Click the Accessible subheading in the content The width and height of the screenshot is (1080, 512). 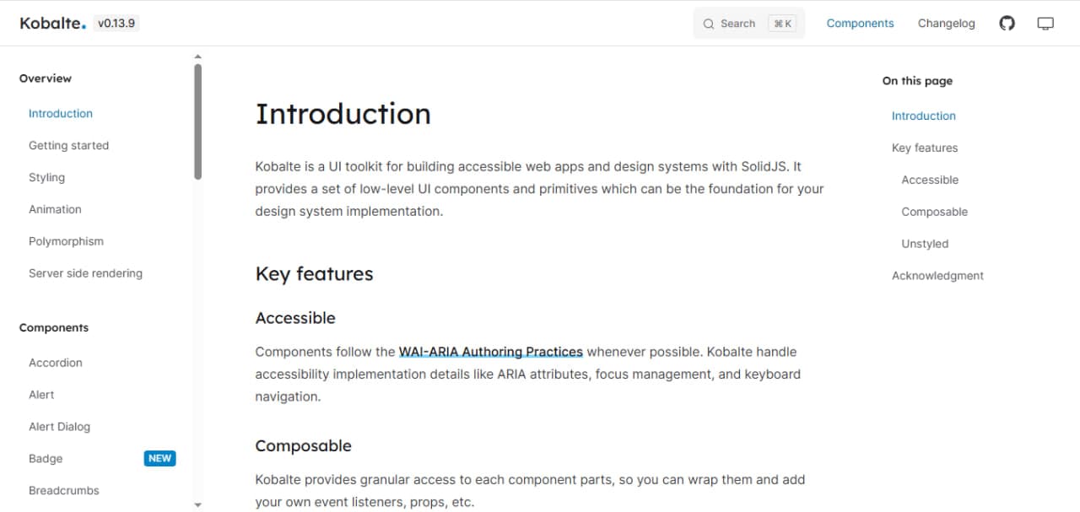click(295, 318)
